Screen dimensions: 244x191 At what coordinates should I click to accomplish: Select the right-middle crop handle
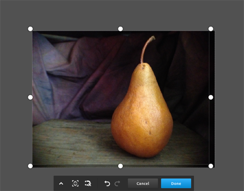(x=211, y=97)
